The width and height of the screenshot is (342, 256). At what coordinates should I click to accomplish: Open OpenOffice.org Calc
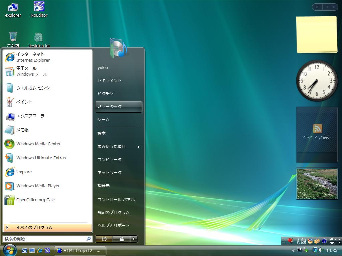(x=35, y=200)
